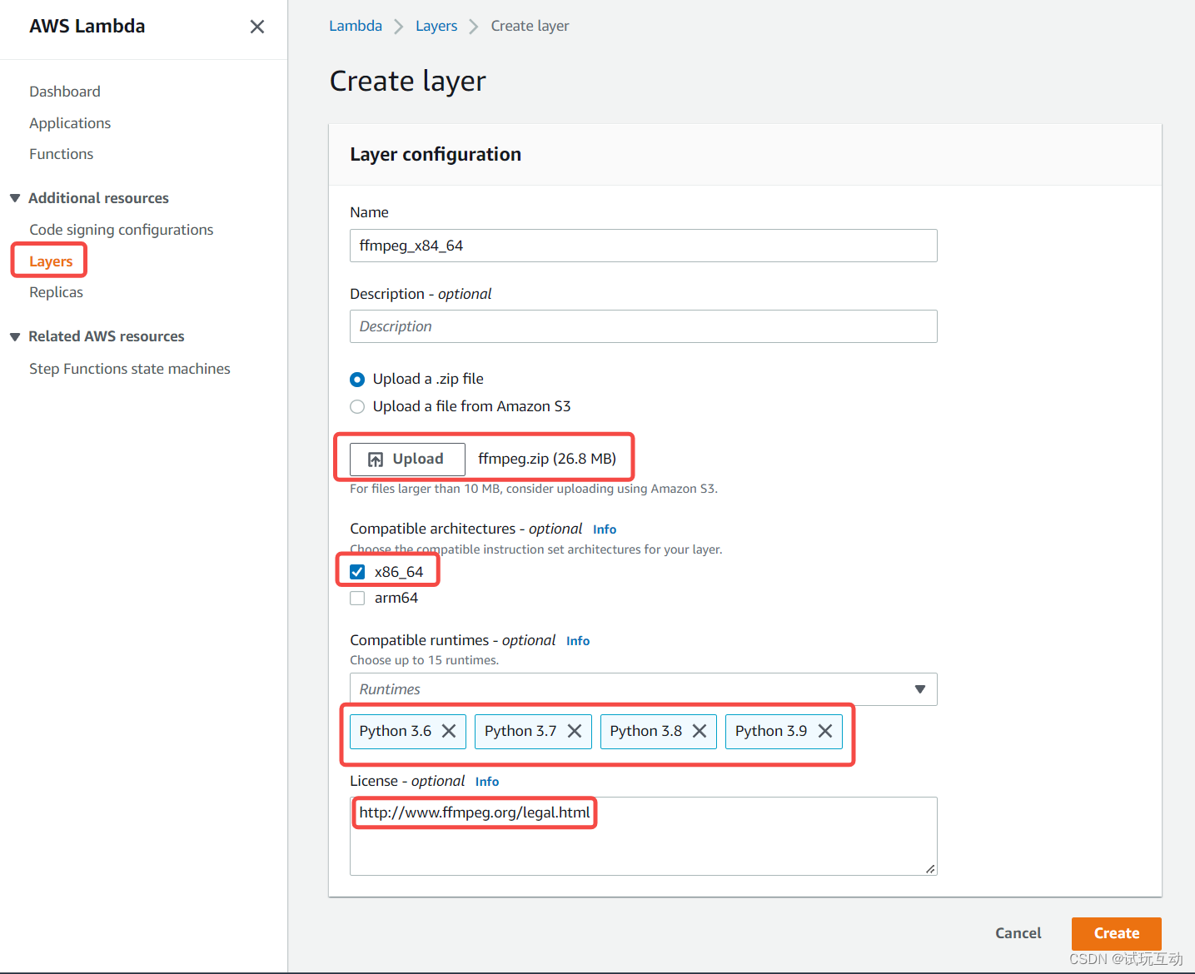Select Upload a .zip file option

[x=357, y=380]
